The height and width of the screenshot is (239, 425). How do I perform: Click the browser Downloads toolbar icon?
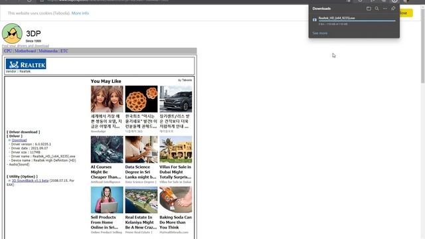pyautogui.click(x=394, y=1)
